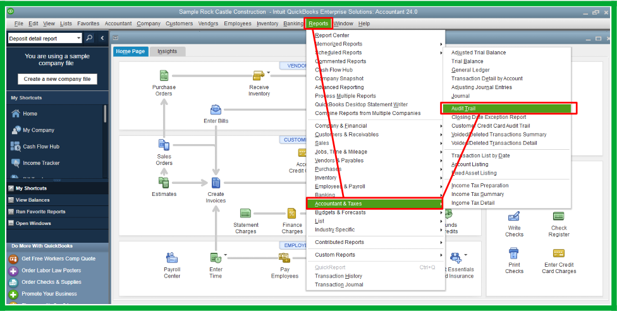Viewport: 617px width, 311px height.
Task: Open Run Favorite Reports section
Action: pos(58,212)
